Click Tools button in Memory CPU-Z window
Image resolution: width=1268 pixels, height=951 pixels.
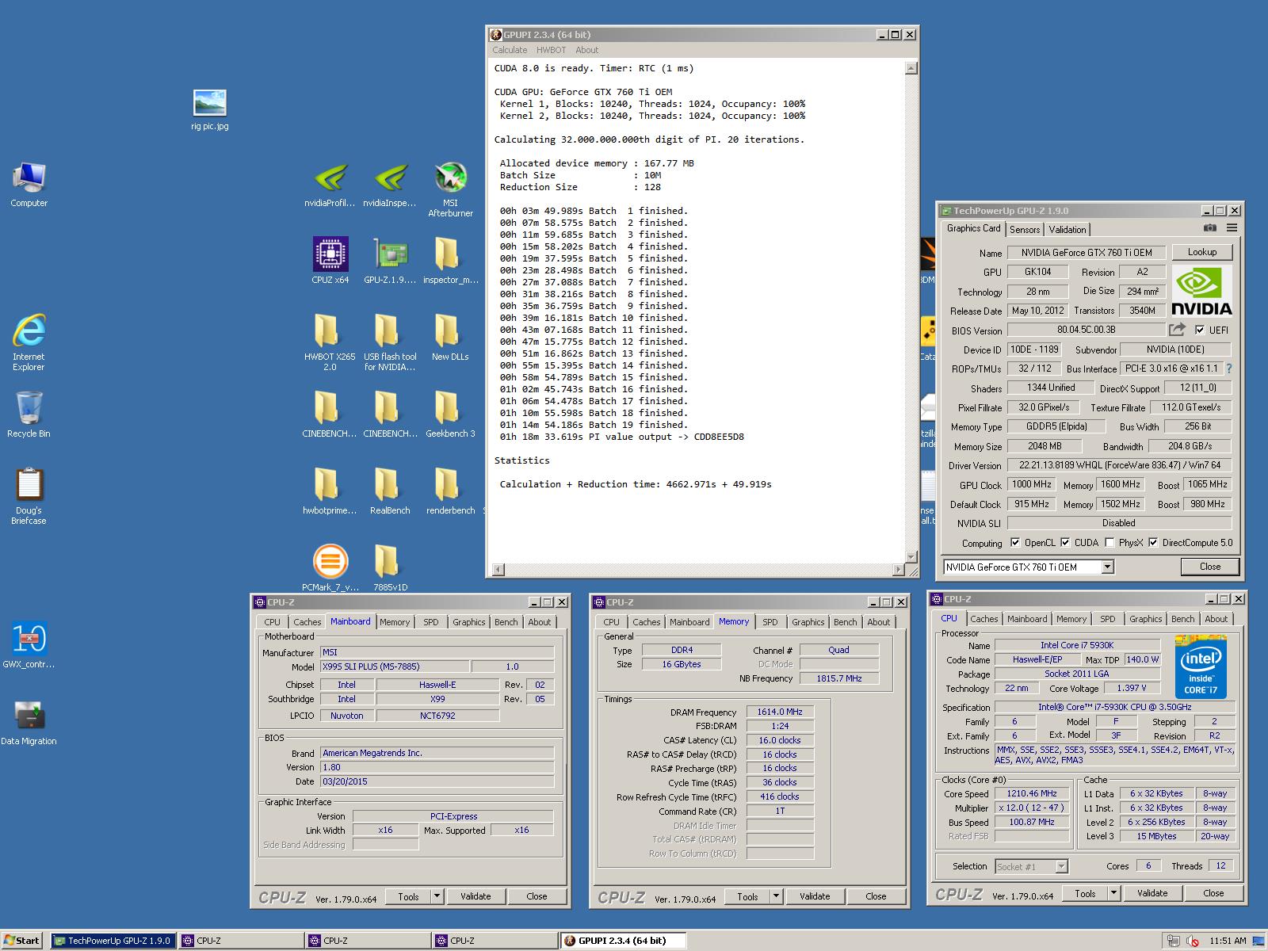pos(747,896)
